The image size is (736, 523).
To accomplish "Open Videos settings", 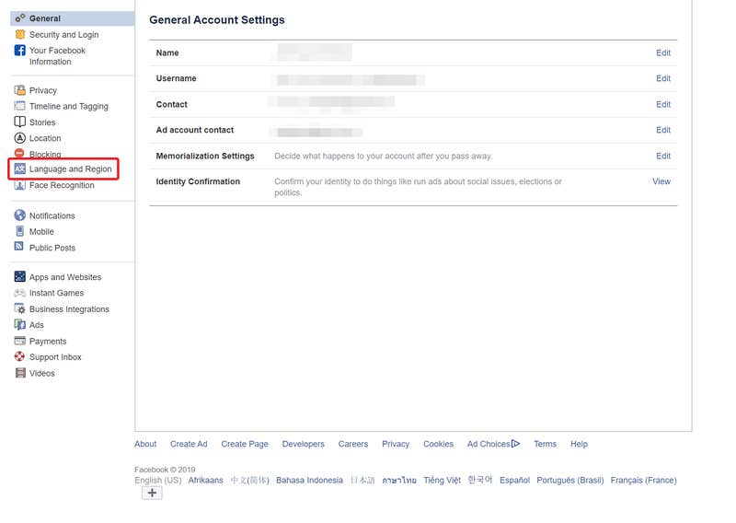I will 42,374.
